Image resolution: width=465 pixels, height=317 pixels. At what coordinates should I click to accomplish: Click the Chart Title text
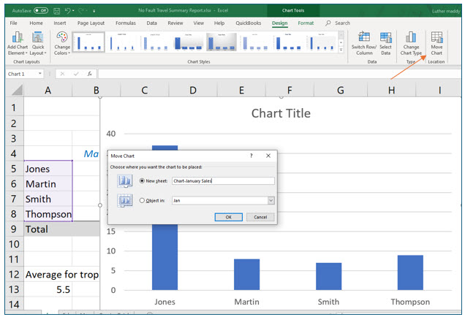point(281,113)
